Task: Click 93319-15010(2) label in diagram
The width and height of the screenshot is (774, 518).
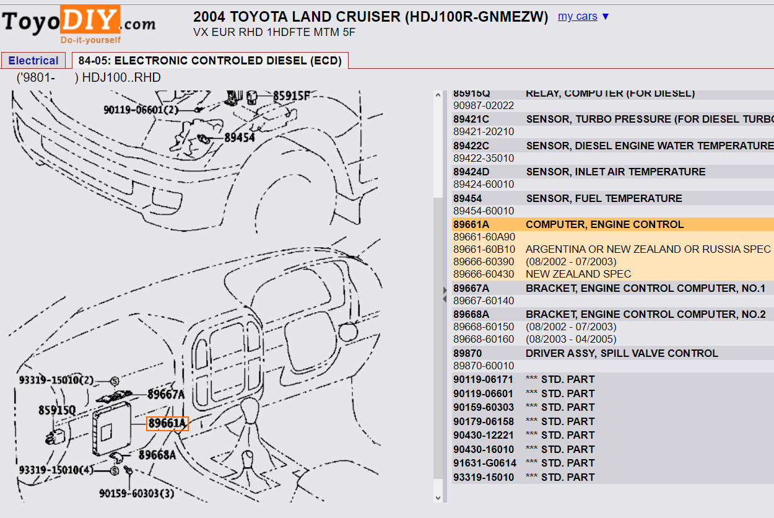Action: coord(56,380)
